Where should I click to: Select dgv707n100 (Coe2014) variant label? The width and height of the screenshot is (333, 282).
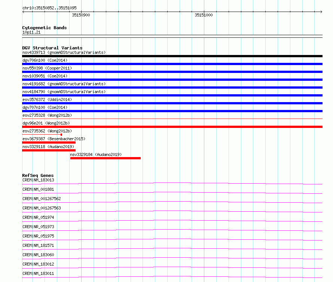tap(45, 107)
